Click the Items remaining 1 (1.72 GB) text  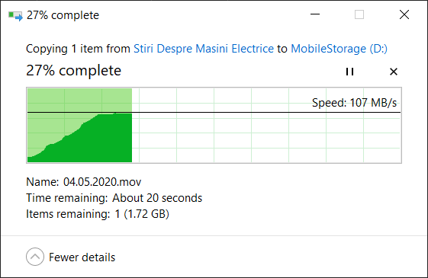pyautogui.click(x=98, y=214)
